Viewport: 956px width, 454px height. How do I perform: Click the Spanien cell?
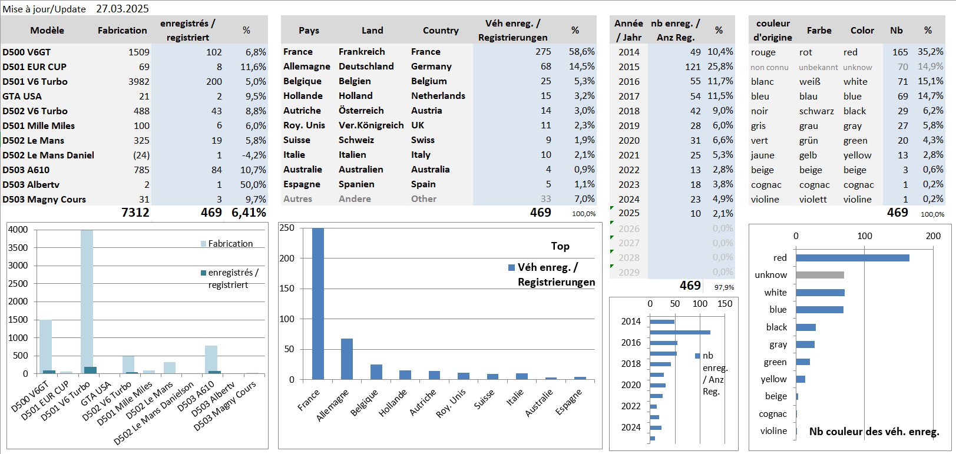tap(356, 184)
